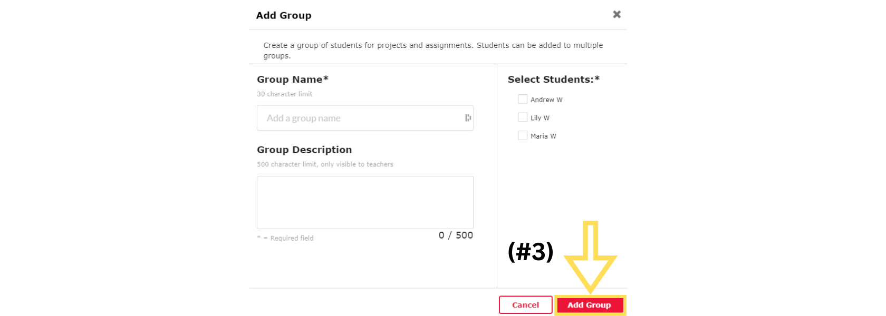Click the '500 character limit' hint text
Screen dimensions: 886x316
325,164
